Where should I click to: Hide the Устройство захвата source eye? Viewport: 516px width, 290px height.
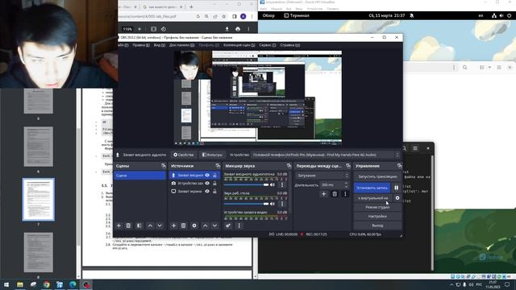[x=207, y=183]
